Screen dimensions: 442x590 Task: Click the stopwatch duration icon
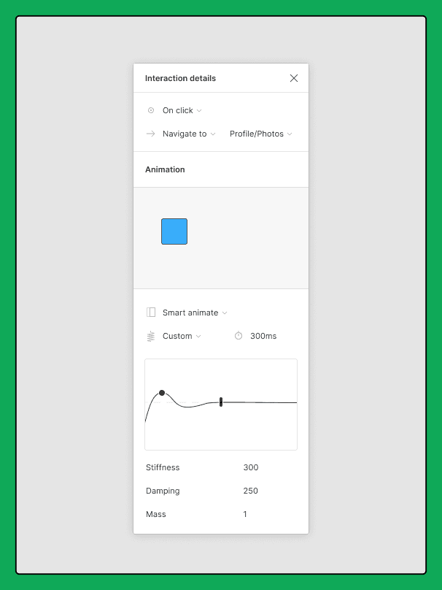[239, 336]
